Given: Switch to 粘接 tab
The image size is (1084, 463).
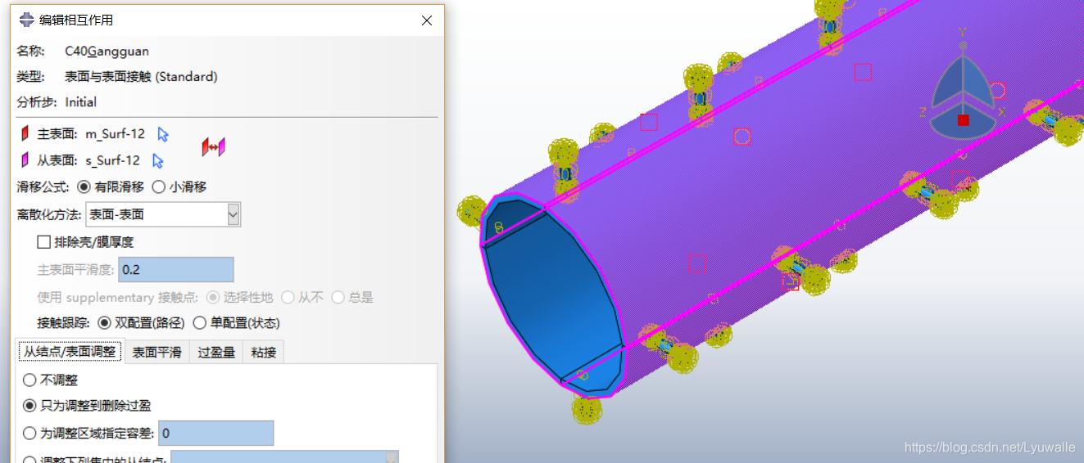Looking at the screenshot, I should point(264,352).
